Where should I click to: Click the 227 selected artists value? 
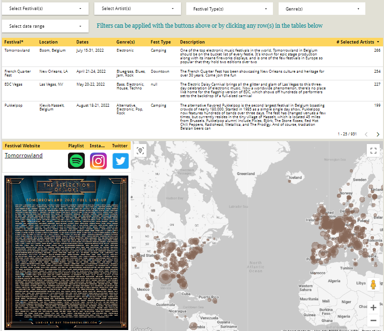tap(377, 84)
